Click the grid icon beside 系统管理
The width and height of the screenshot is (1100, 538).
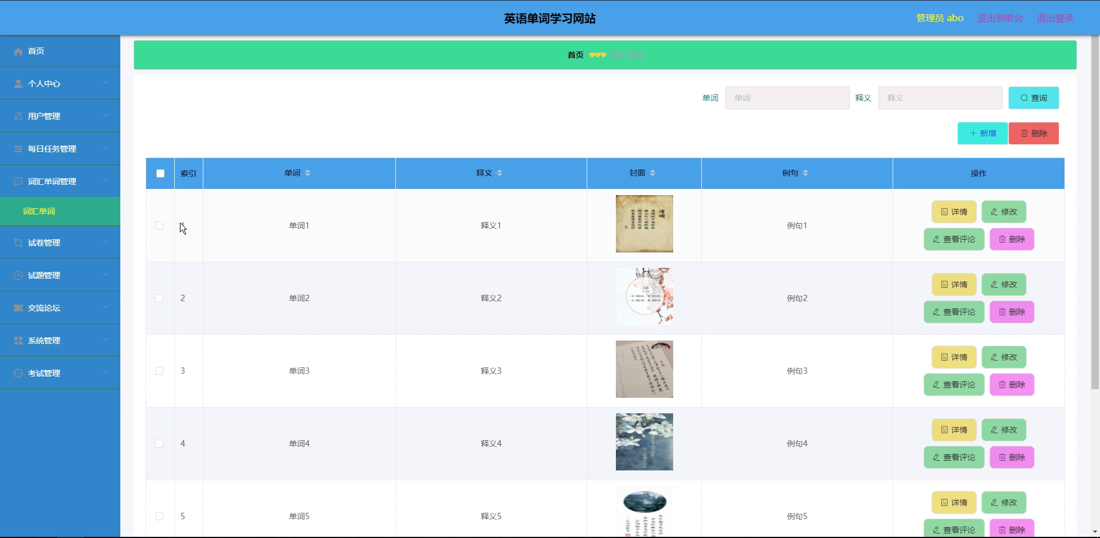click(x=18, y=341)
